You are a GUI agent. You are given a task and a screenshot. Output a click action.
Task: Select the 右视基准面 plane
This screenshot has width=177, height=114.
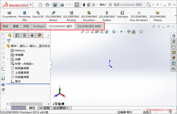(x=20, y=77)
